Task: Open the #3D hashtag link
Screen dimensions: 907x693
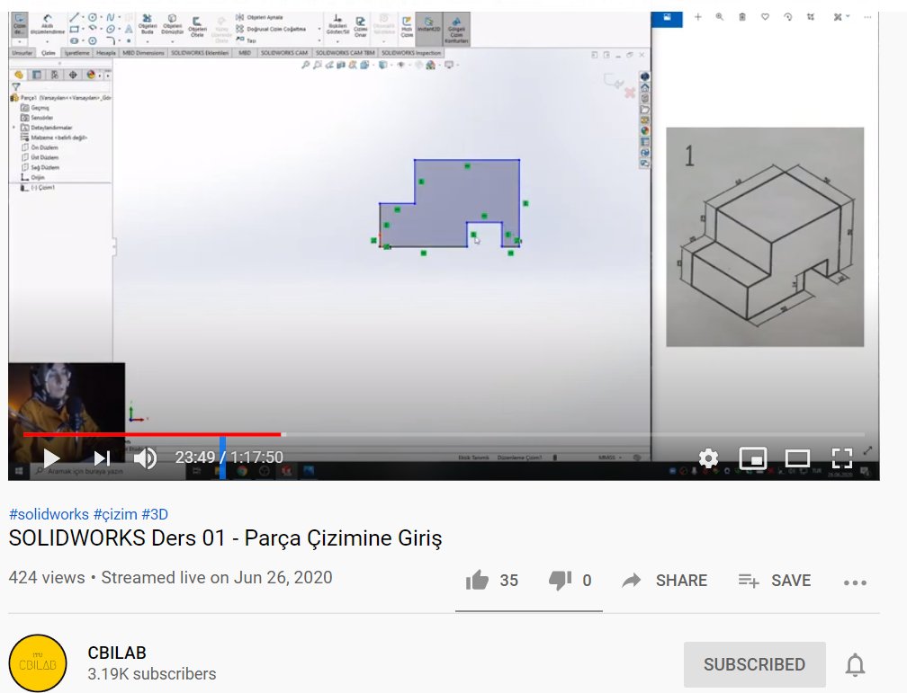Action: pos(155,514)
